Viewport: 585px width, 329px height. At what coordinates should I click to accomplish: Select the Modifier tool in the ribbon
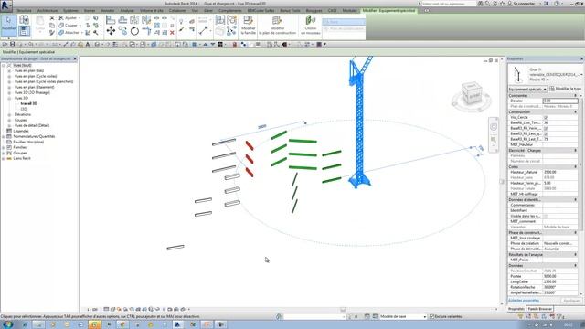pyautogui.click(x=8, y=25)
